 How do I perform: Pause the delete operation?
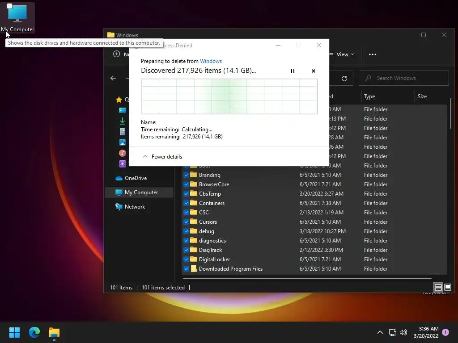click(x=293, y=71)
